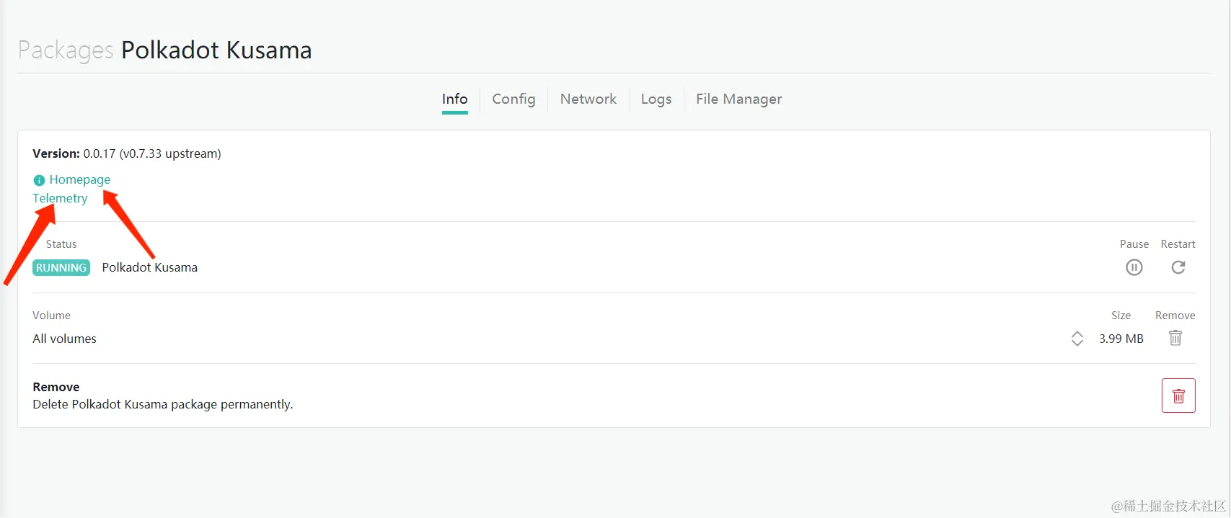Select the 3.99 MB size value
1231x518 pixels.
[1121, 339]
